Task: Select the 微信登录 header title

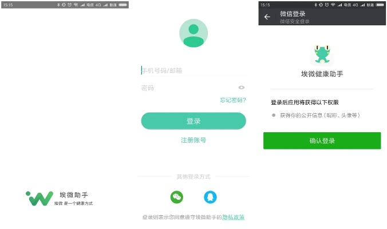Action: coord(293,14)
